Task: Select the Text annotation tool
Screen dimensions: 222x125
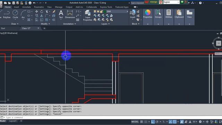Action: point(61,15)
